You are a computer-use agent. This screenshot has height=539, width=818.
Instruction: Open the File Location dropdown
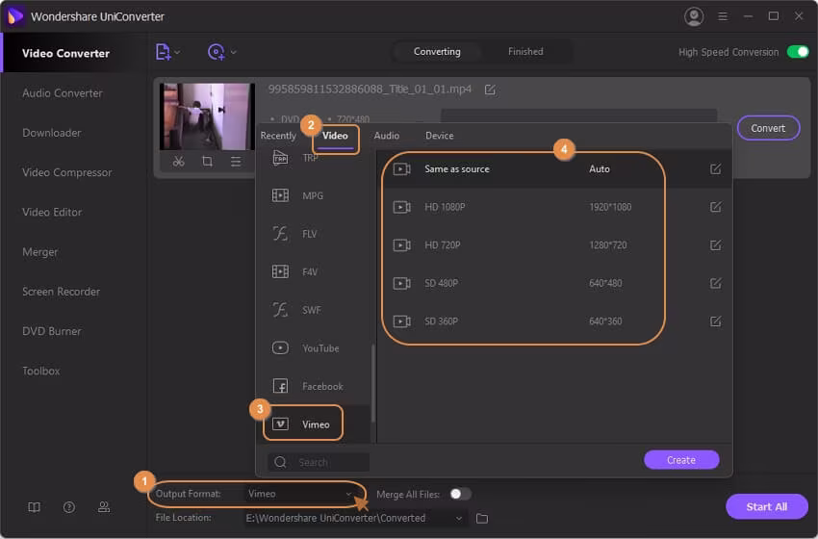pyautogui.click(x=355, y=518)
